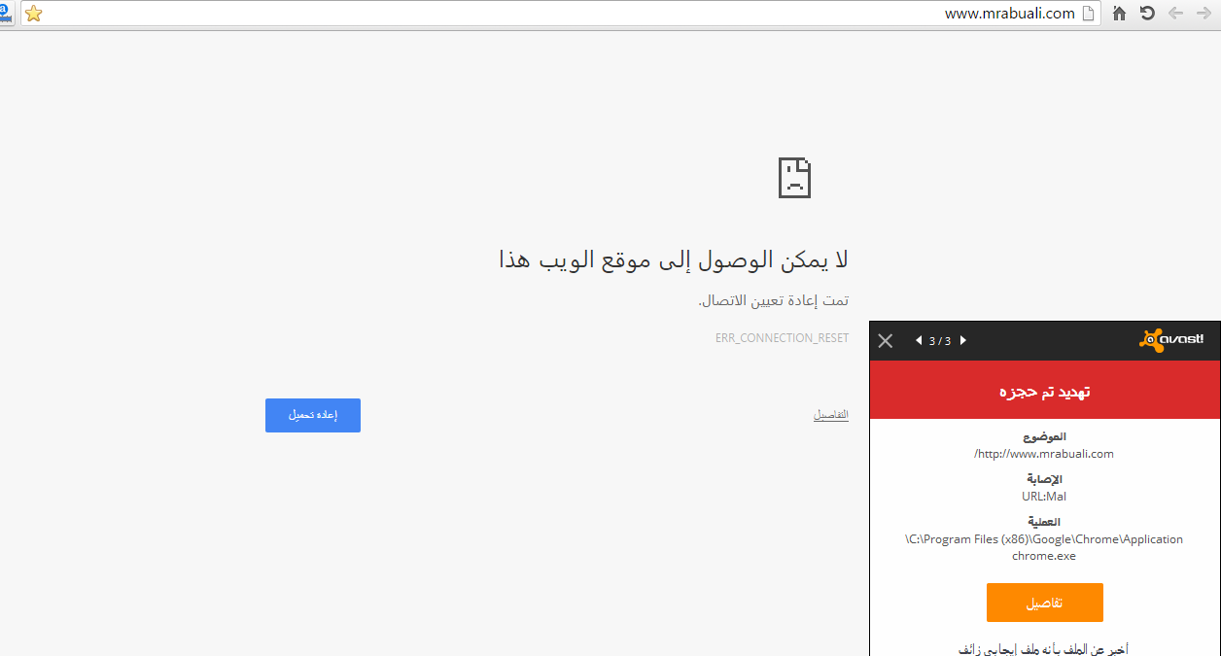The width and height of the screenshot is (1221, 656).
Task: Click the red تهديد تم حجزه threat banner
Action: (x=1044, y=391)
